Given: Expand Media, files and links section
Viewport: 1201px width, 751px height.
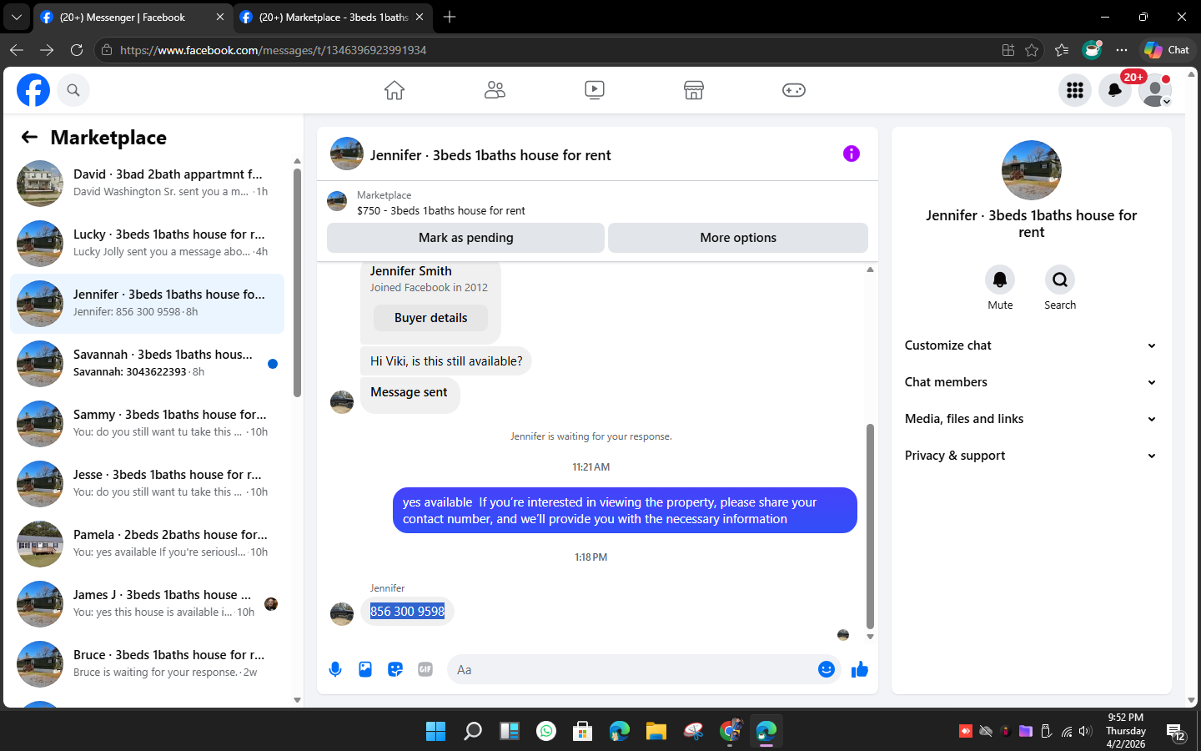Looking at the screenshot, I should [1031, 419].
